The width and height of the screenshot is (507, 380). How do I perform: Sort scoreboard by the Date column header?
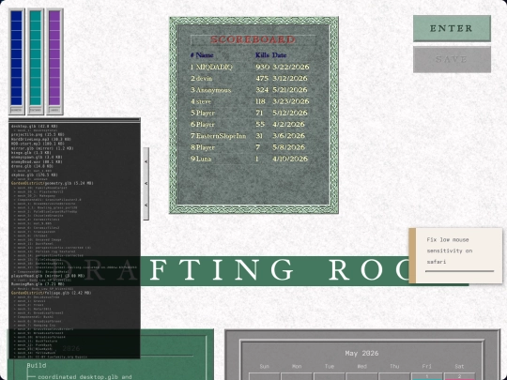point(280,55)
